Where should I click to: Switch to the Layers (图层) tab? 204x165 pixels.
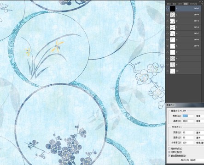coord(175,4)
